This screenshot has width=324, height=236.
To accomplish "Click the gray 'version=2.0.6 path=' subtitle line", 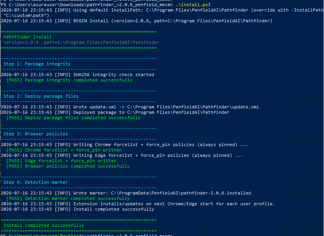I will [x=81, y=42].
